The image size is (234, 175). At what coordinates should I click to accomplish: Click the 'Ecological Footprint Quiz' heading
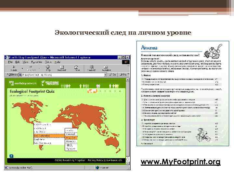(32, 91)
